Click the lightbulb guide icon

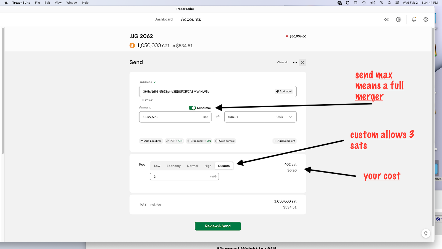[x=426, y=233]
